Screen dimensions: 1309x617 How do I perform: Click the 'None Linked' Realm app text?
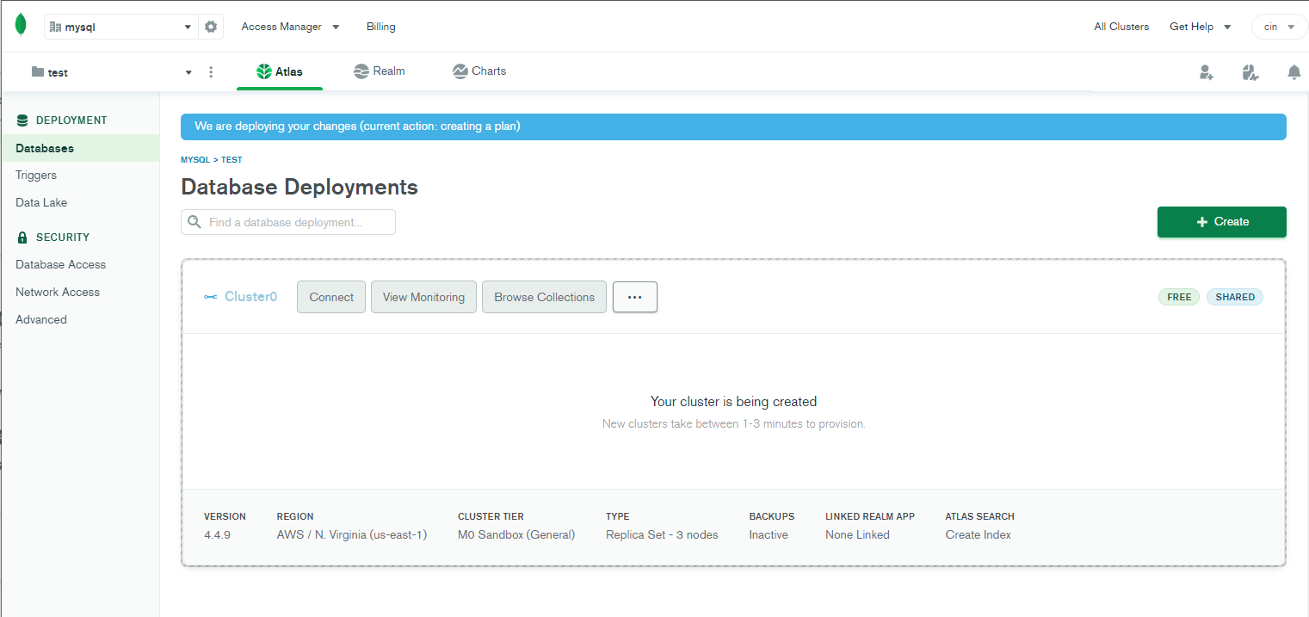coord(857,534)
